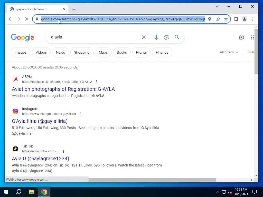Open Chrome side panel icon
Viewport: 263px width, 197px height.
236,19
